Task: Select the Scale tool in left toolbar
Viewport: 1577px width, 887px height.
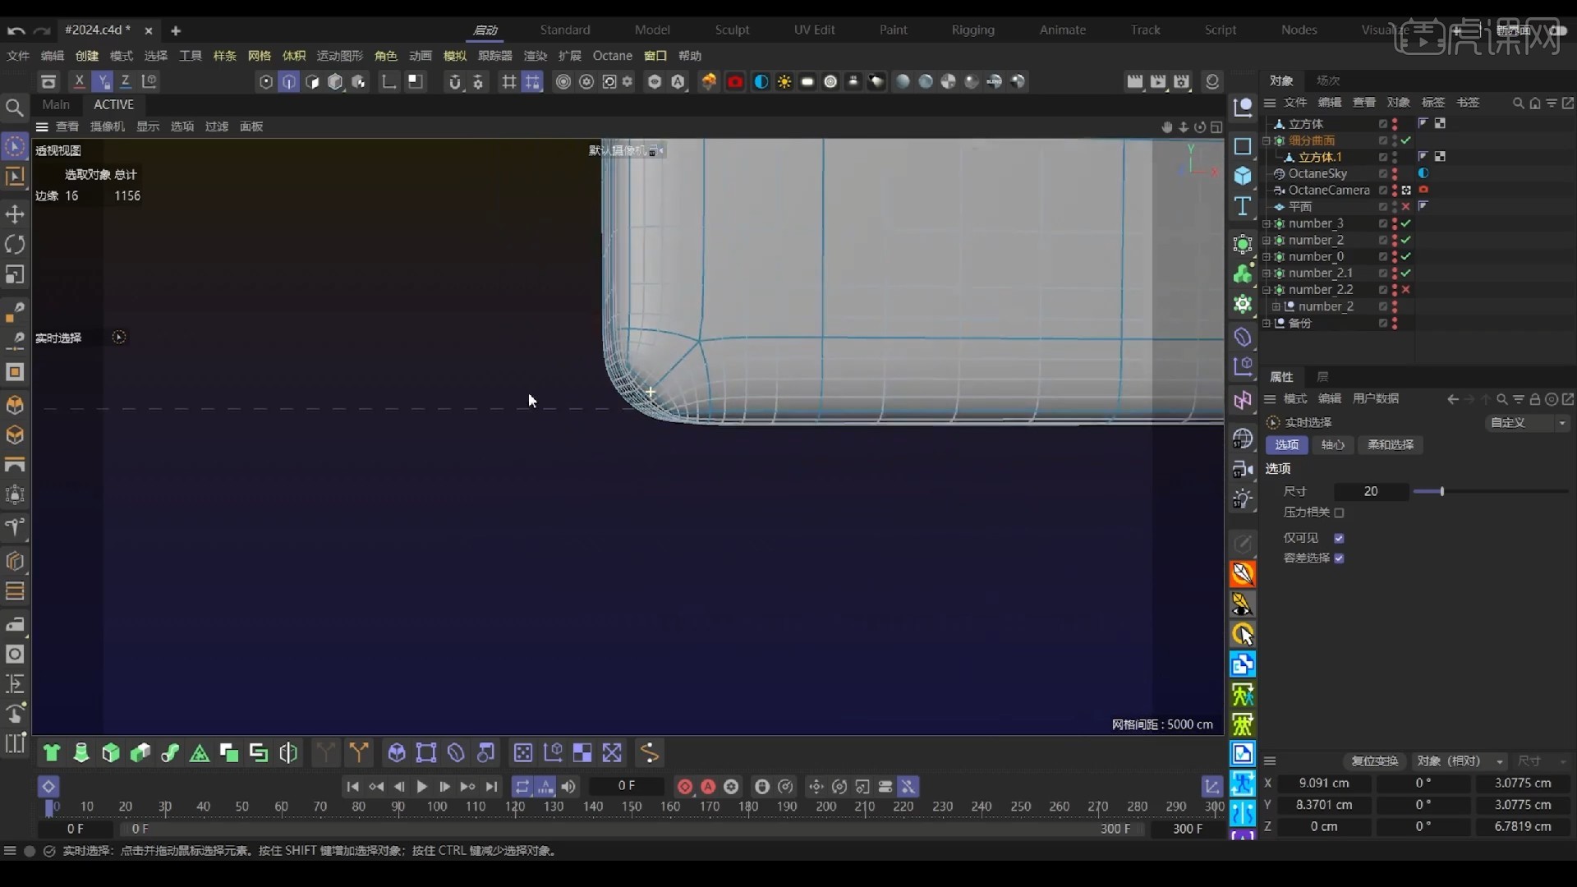Action: pos(15,275)
